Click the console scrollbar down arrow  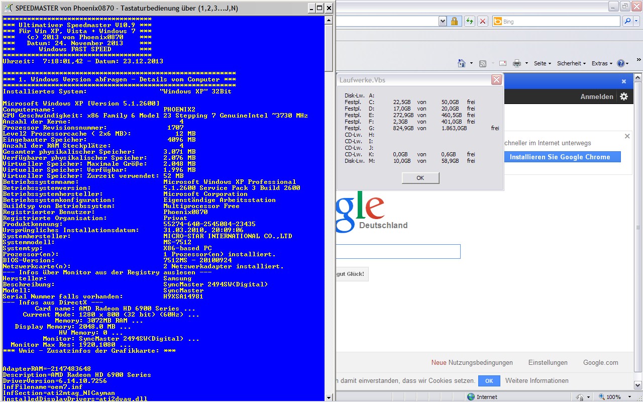tap(329, 397)
